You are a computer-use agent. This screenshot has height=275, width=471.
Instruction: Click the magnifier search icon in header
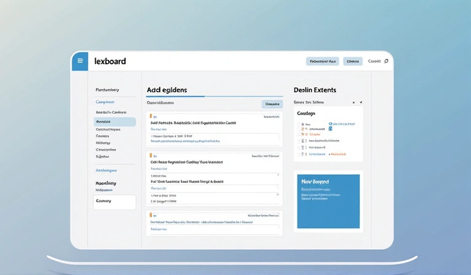(386, 61)
